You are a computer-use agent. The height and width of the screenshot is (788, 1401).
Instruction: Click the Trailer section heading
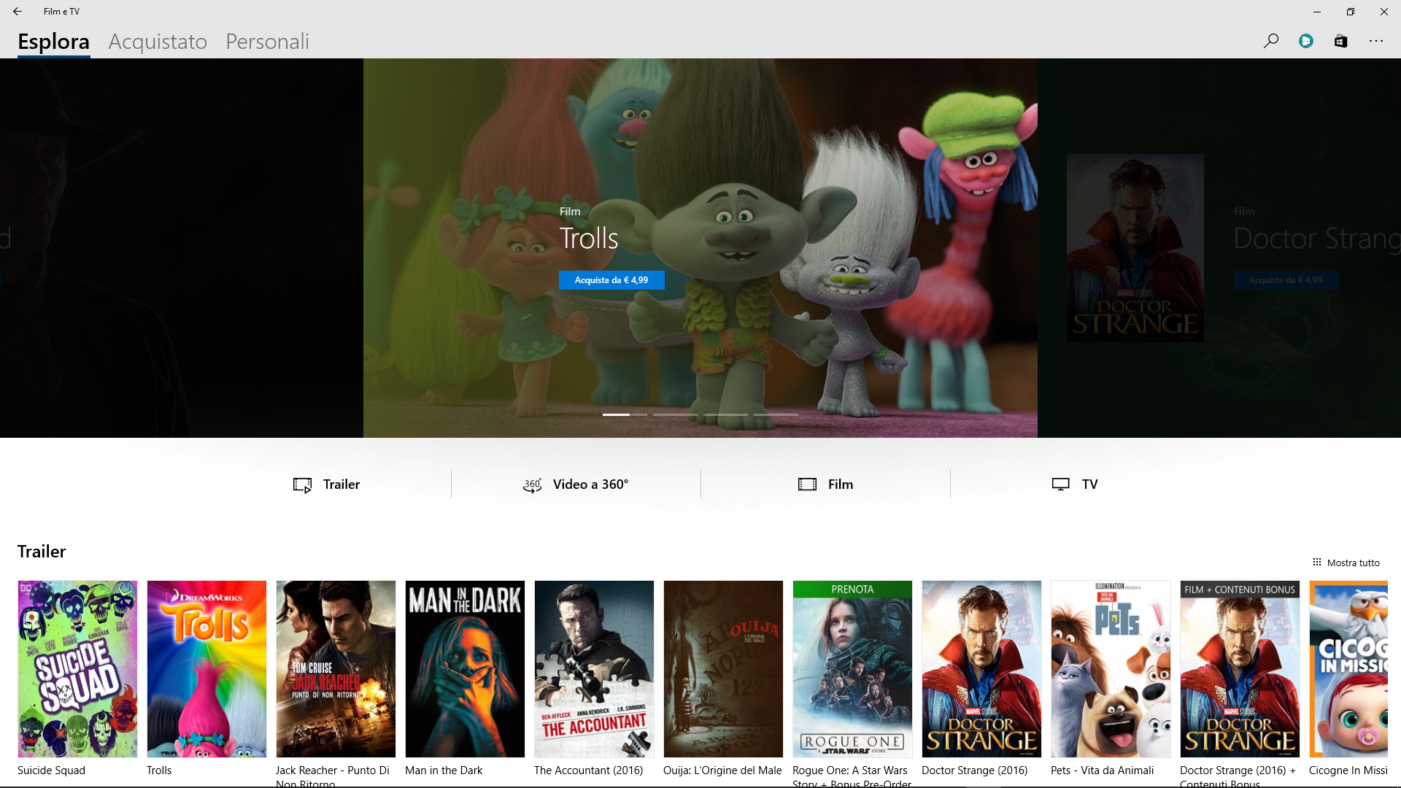[x=42, y=552]
